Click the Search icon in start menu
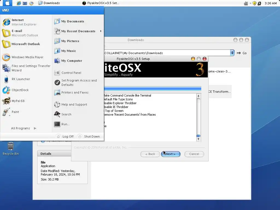The image size is (280, 210). (57, 114)
